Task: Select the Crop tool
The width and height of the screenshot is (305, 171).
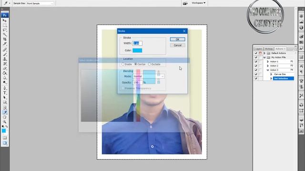Action: 5,39
